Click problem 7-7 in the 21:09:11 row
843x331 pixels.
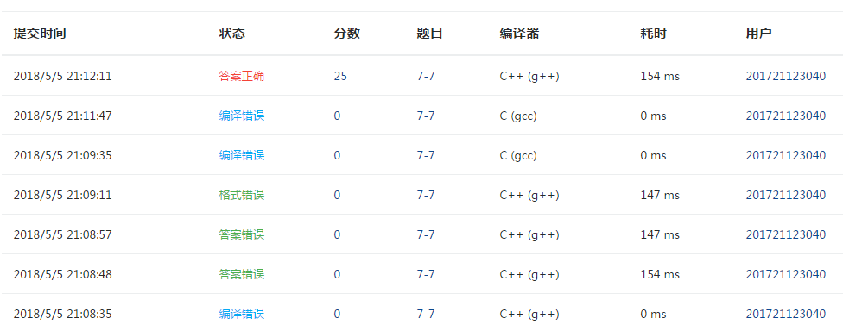tap(426, 196)
